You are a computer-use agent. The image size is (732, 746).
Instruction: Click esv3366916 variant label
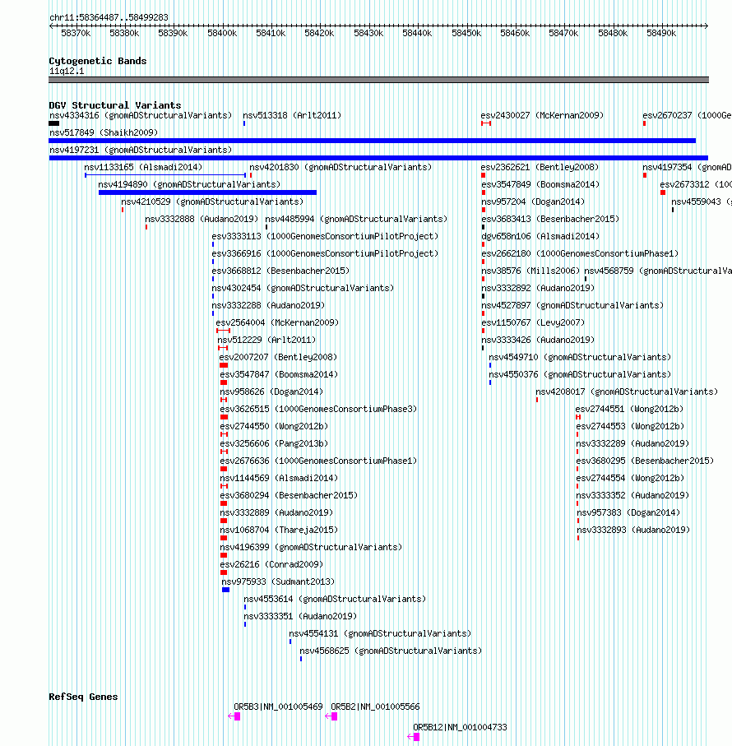[325, 253]
